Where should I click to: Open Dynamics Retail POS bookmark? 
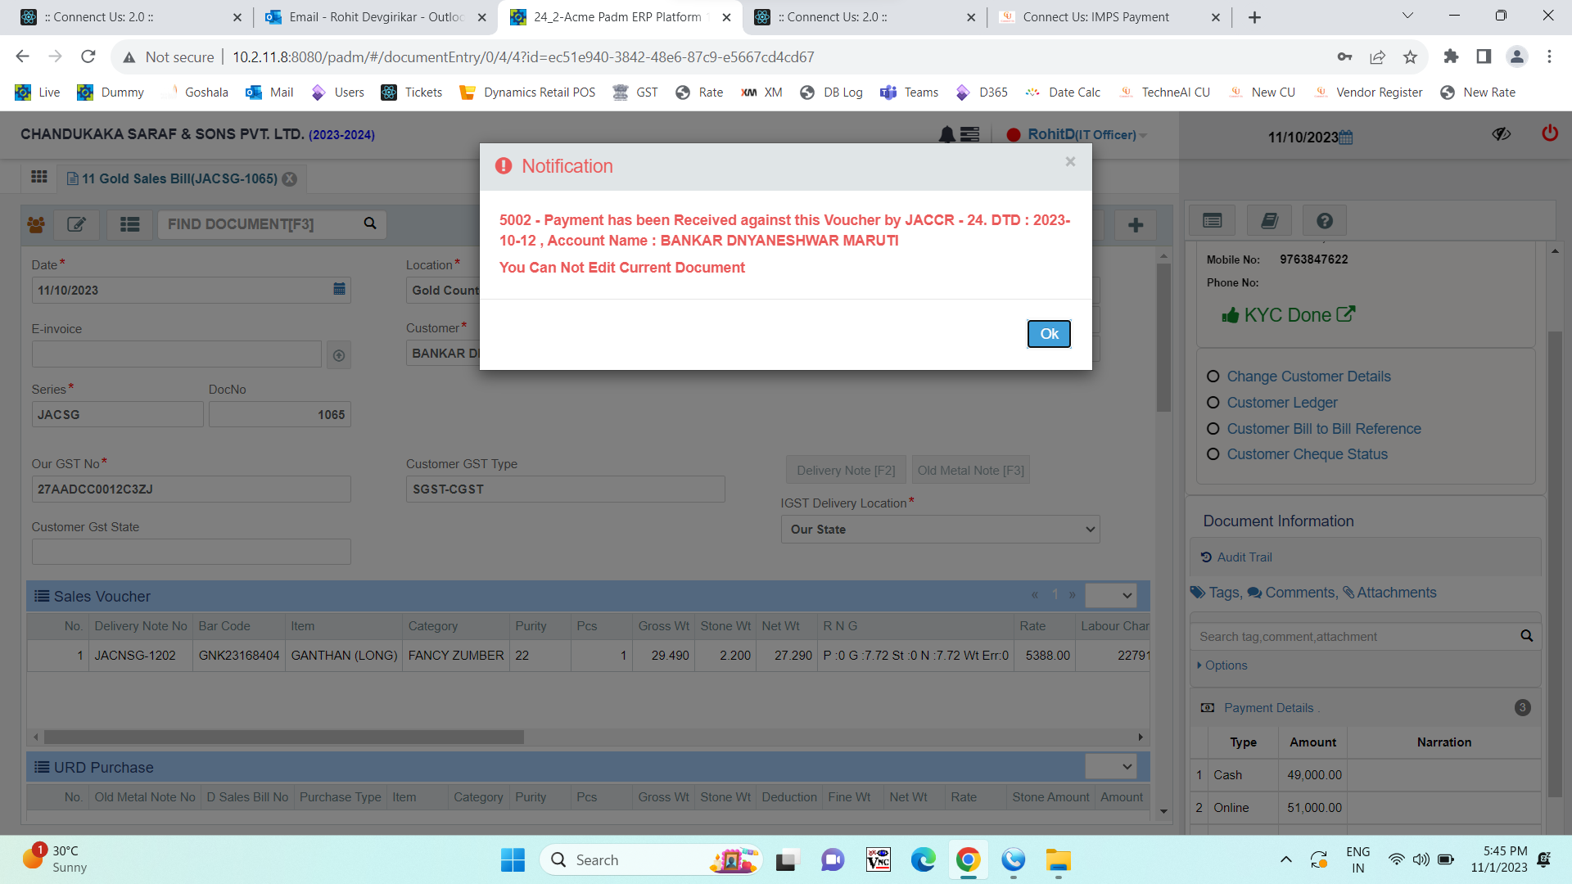(528, 92)
